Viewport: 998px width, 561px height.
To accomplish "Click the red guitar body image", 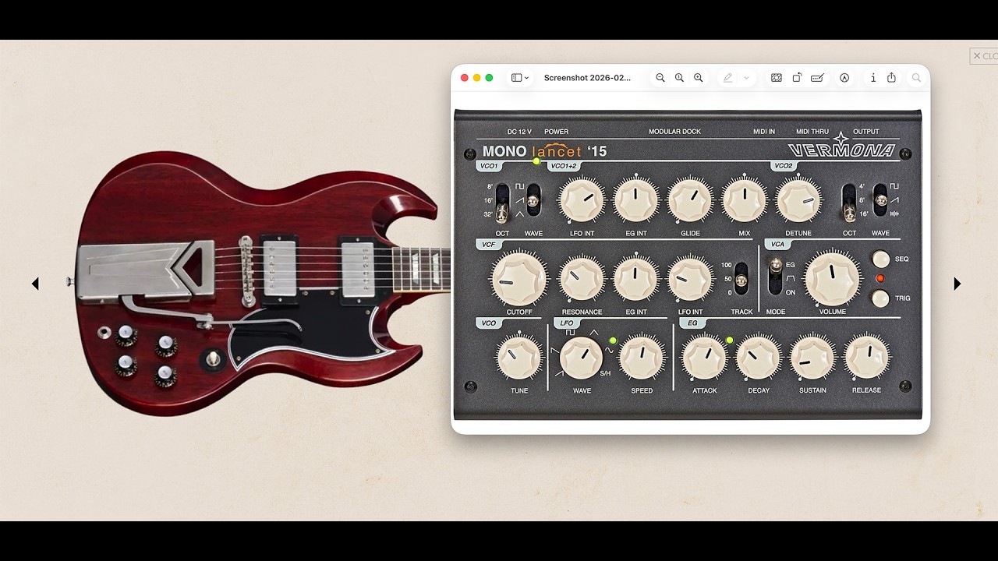I will (x=263, y=283).
